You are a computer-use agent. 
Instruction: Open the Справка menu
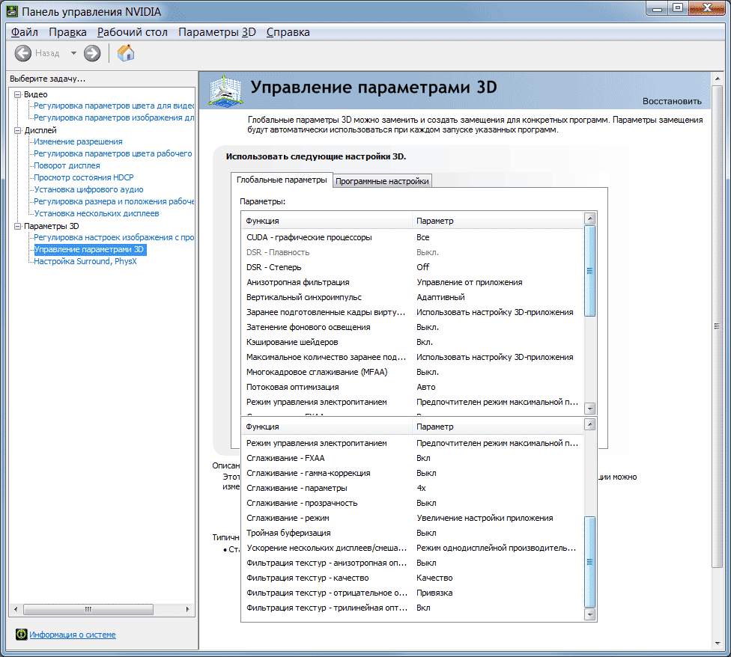pos(288,32)
